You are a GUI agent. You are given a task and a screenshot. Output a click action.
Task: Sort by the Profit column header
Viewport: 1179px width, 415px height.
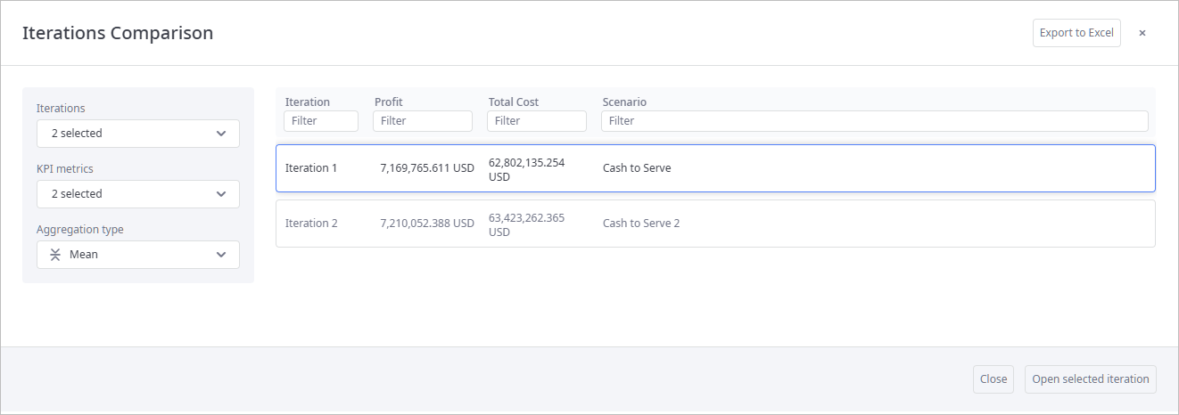tap(389, 102)
